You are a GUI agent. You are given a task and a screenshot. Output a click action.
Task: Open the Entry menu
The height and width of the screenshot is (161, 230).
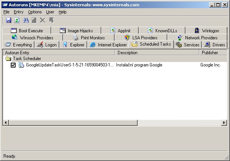click(19, 12)
